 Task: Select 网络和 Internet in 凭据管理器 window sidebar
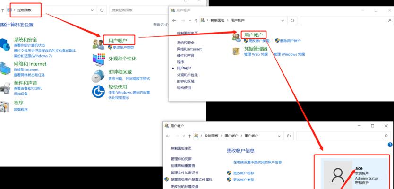pos(189,49)
